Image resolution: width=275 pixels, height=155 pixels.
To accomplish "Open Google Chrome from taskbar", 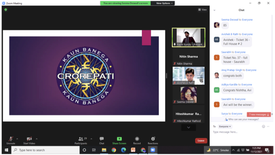I will [114, 150].
